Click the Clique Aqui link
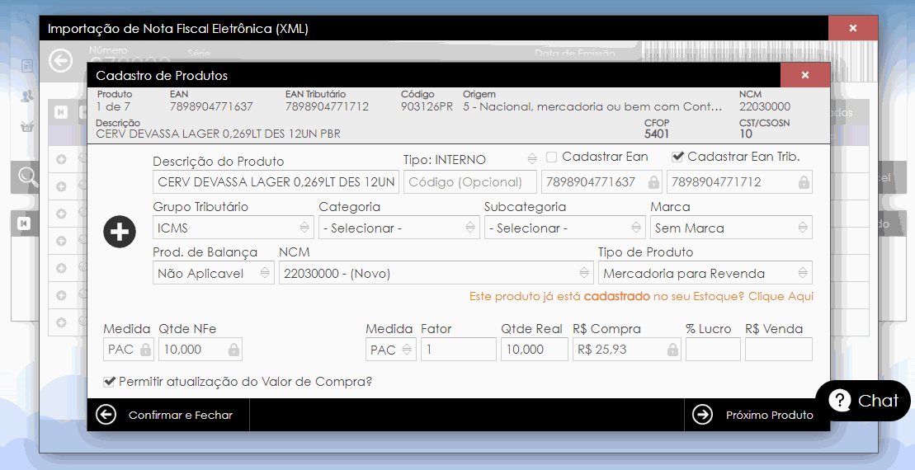This screenshot has height=470, width=915. [781, 296]
